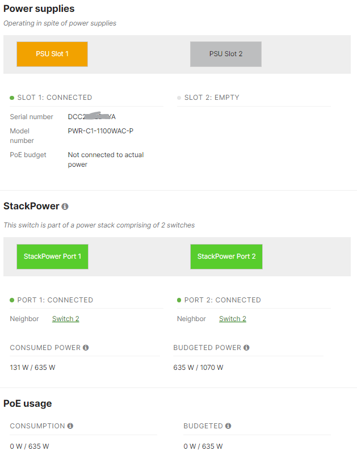The width and height of the screenshot is (357, 455).
Task: Click the green status dot for Slot 1 Connected
Action: [12, 97]
